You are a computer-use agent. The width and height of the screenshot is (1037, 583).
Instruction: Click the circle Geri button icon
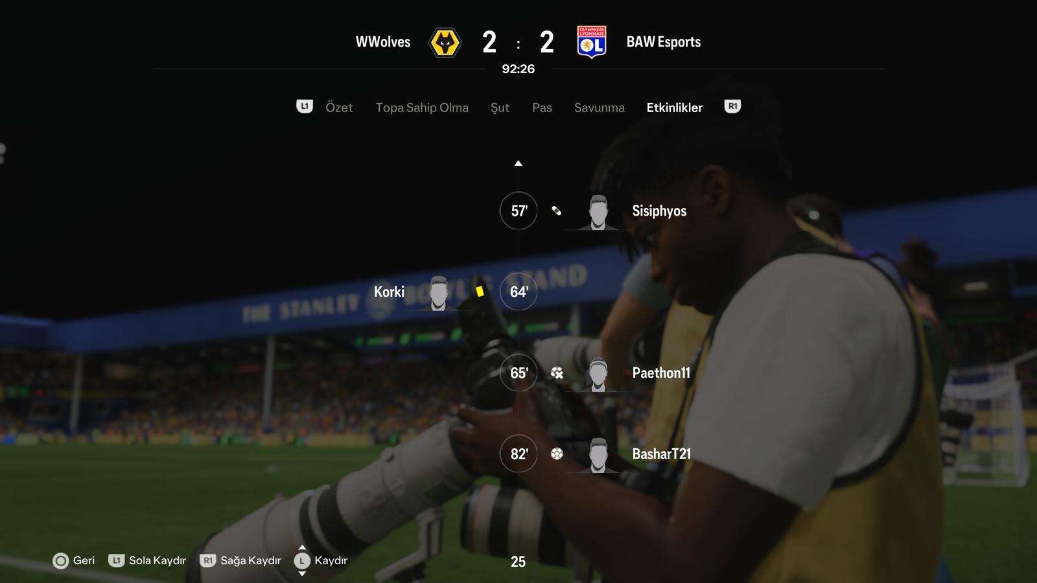point(60,561)
